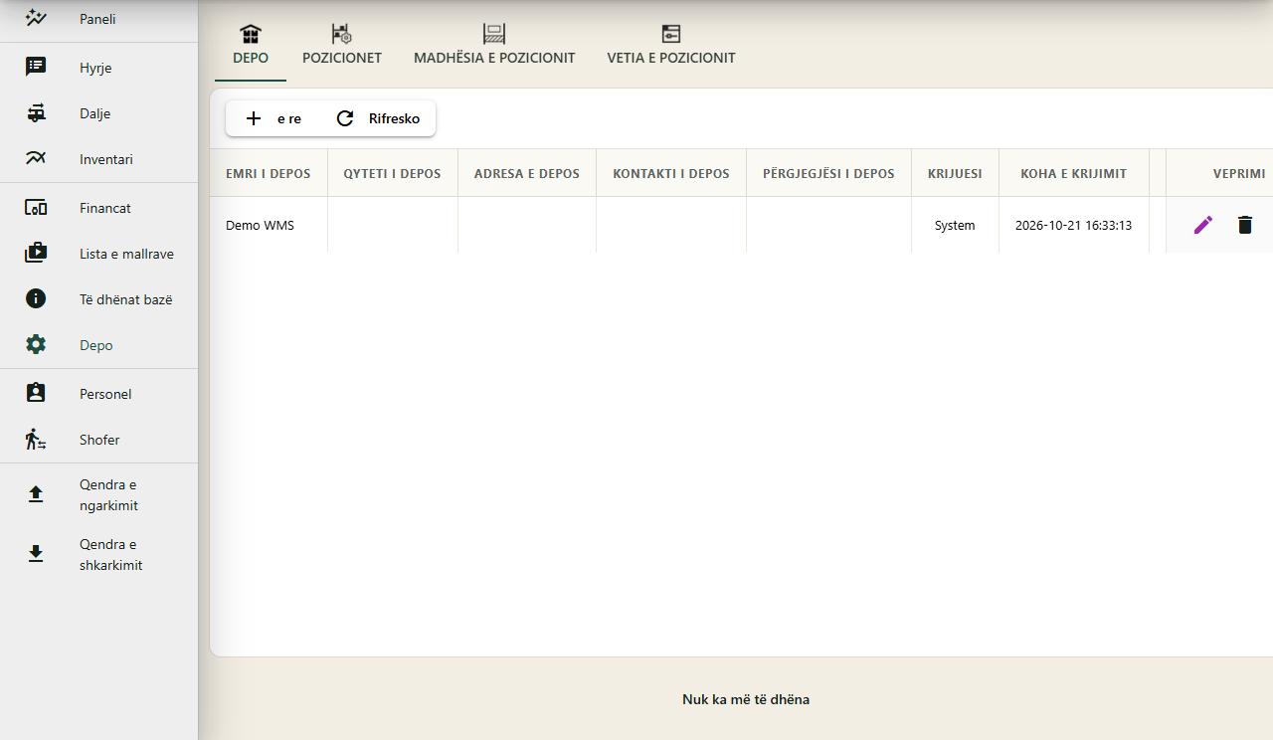Click the warehouse icon above DEPO tab
This screenshot has width=1273, height=740.
point(251,34)
